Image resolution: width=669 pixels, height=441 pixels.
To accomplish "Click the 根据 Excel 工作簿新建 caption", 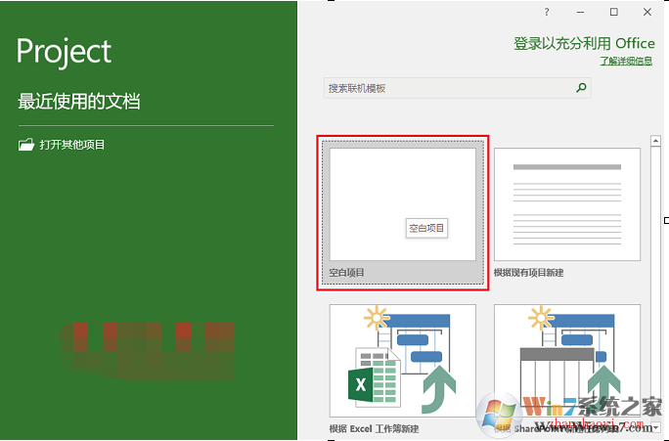I will (x=373, y=428).
